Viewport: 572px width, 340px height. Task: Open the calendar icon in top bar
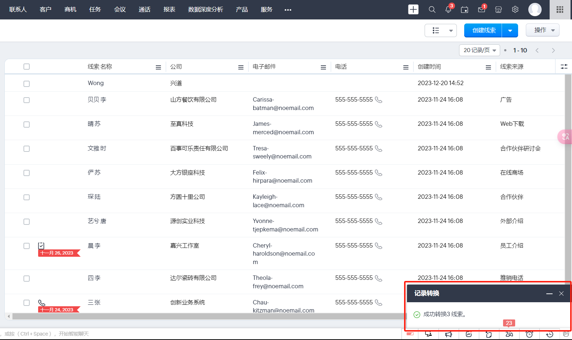point(464,10)
